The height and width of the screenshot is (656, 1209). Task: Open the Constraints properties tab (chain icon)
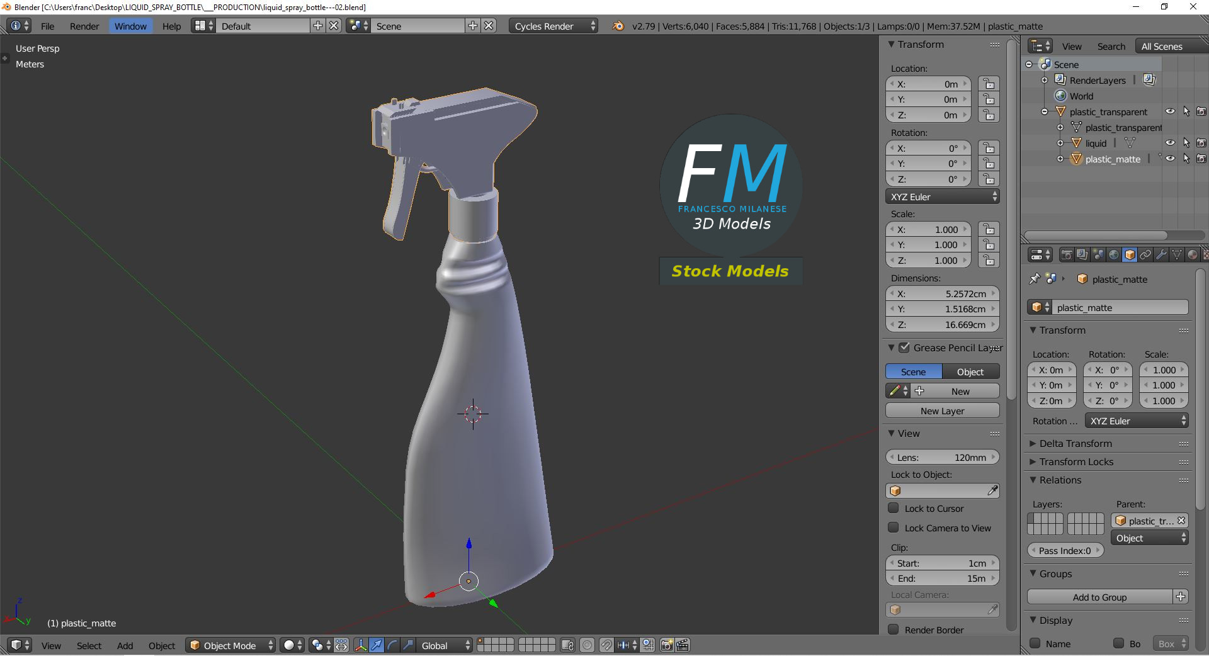[1145, 255]
